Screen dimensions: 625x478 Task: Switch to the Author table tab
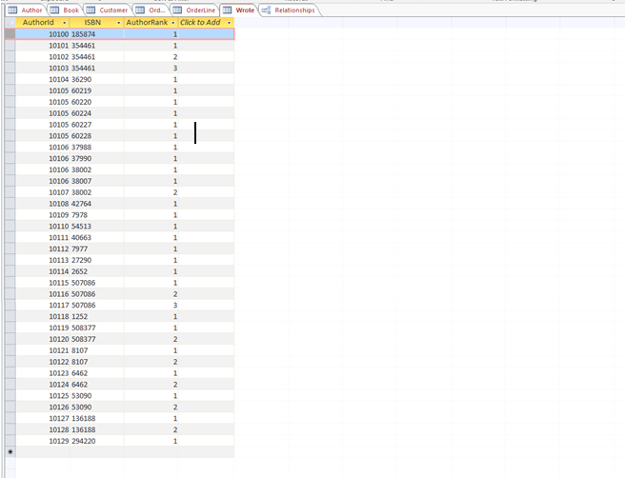26,10
